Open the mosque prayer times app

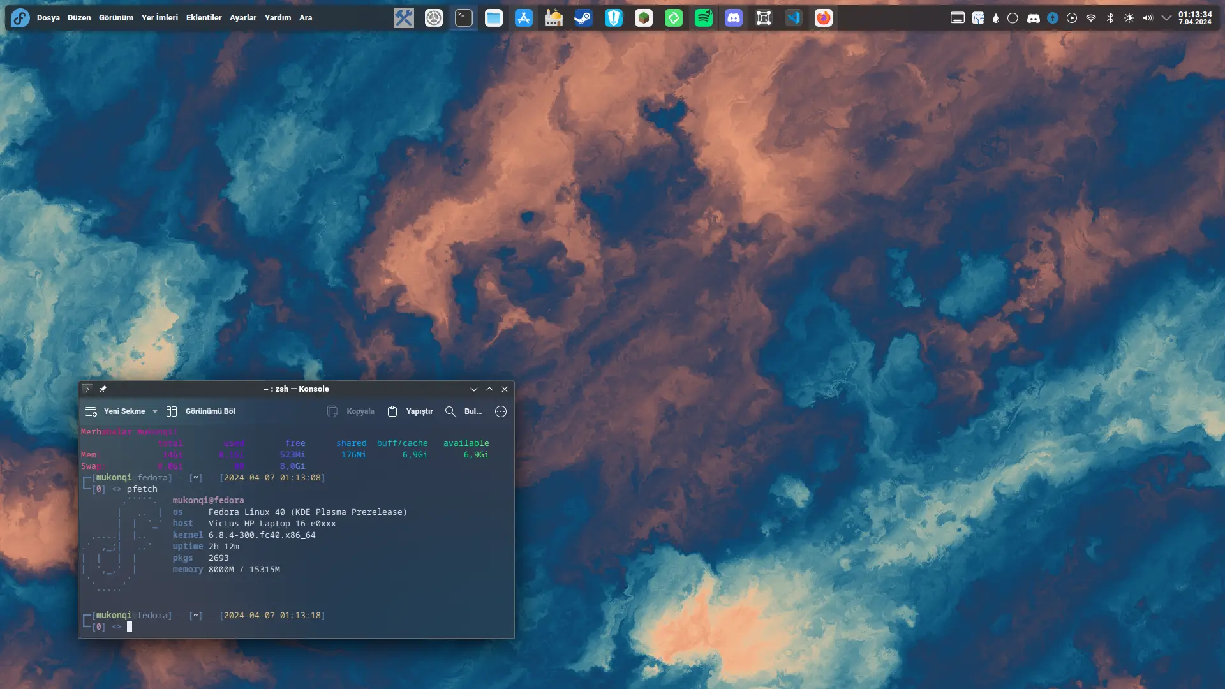pyautogui.click(x=554, y=18)
